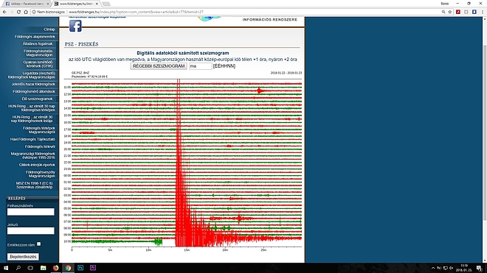
Task: Open 'Gyakran ismétlődő kérdések (GYIK)' entry
Action: click(x=38, y=64)
